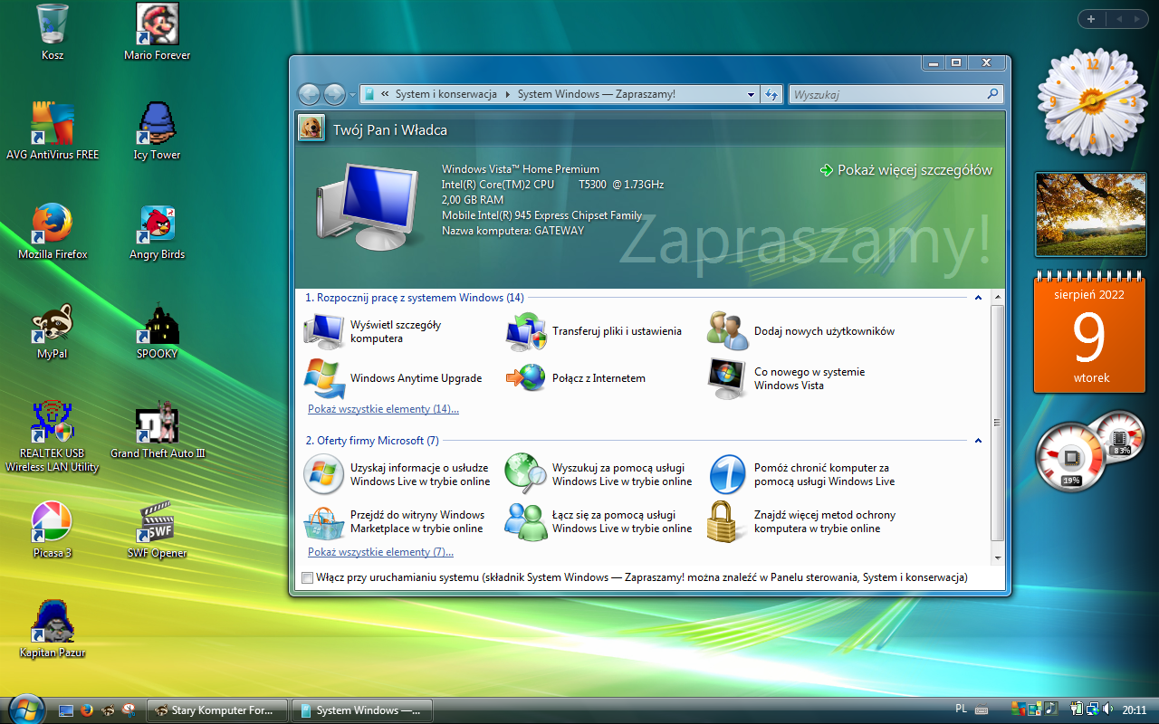The width and height of the screenshot is (1159, 724).
Task: Open 'Wyświetl szczegóły komputera' computer icon
Action: (x=324, y=331)
